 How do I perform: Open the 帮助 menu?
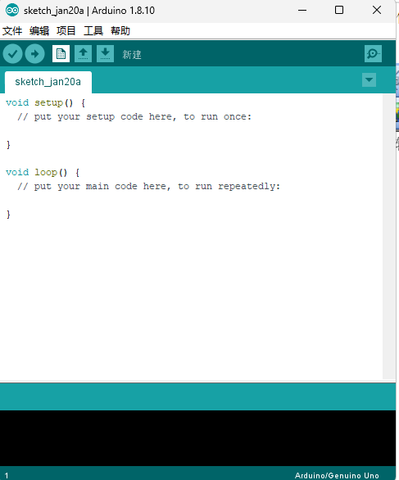(120, 30)
